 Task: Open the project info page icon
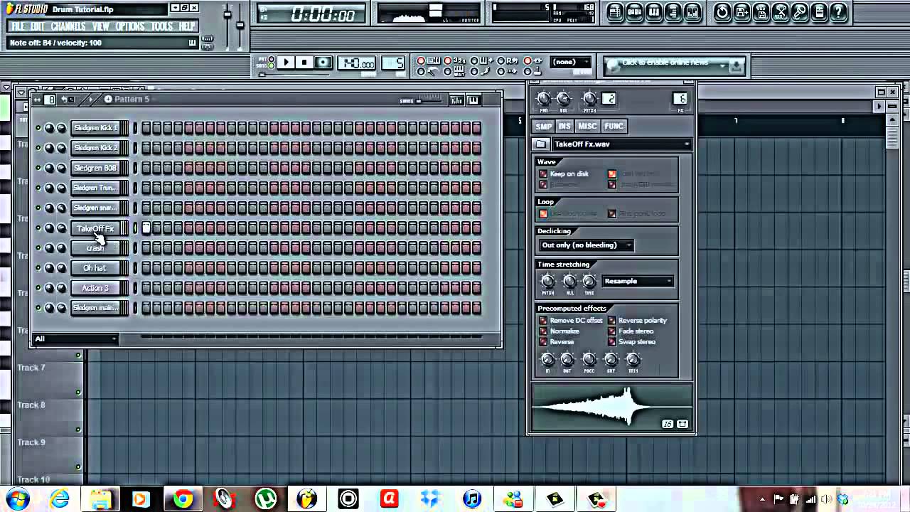point(818,11)
